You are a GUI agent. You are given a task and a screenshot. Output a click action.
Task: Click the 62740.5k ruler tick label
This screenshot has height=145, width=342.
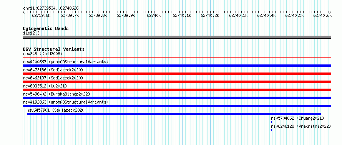point(294,15)
